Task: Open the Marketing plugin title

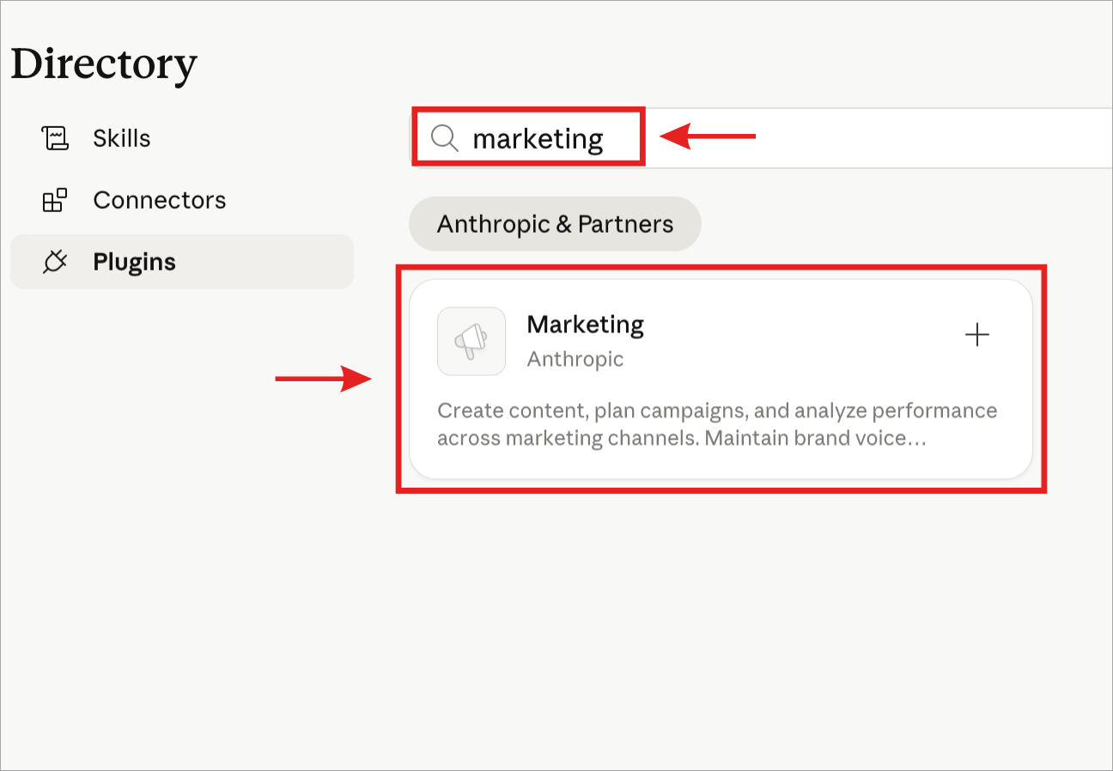Action: 585,325
